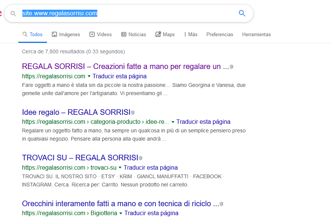Viewport: 331px width, 217px height.
Task: Click the 'TROVACI SU. IL NOSTRO SITO' snippet
Action: coord(123,180)
